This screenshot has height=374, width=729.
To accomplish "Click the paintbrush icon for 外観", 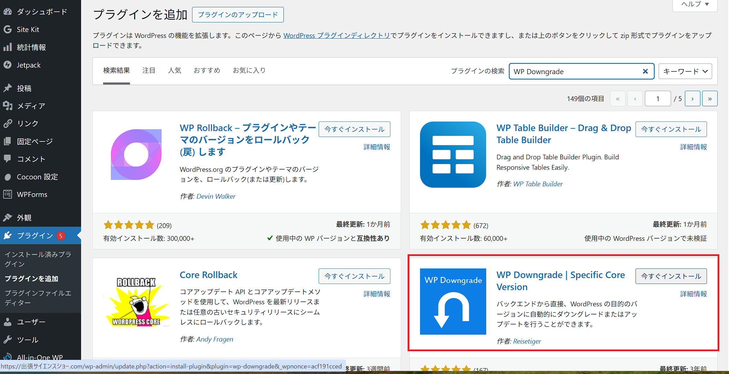I will [x=8, y=217].
